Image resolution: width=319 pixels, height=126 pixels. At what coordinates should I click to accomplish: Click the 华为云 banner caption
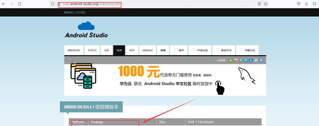click(166, 84)
